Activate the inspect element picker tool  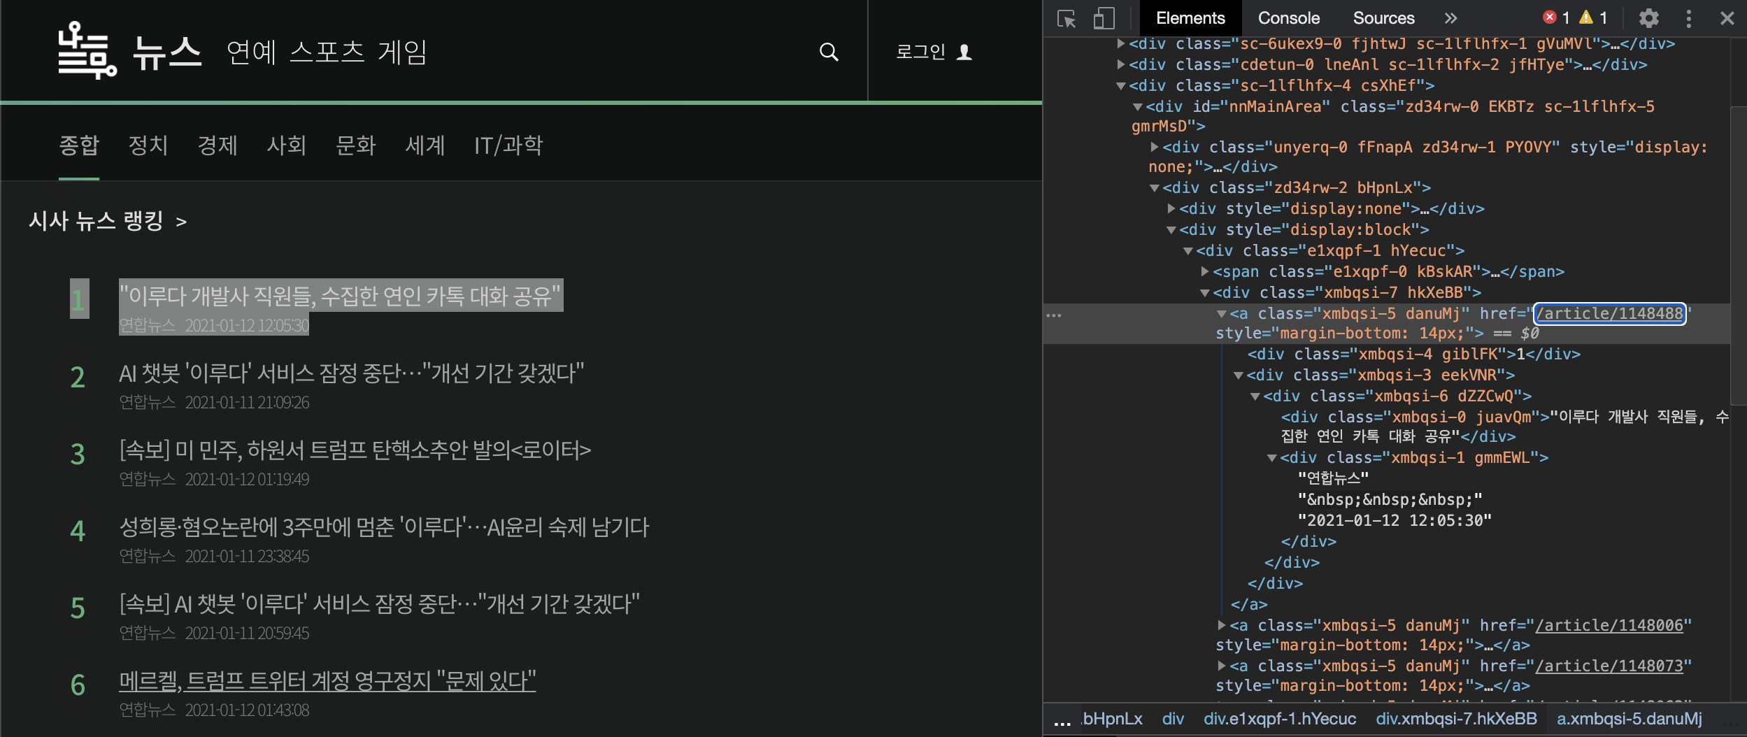(x=1067, y=19)
